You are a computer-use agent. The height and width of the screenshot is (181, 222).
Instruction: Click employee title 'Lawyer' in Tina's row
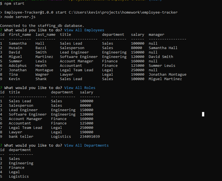pos(67,75)
